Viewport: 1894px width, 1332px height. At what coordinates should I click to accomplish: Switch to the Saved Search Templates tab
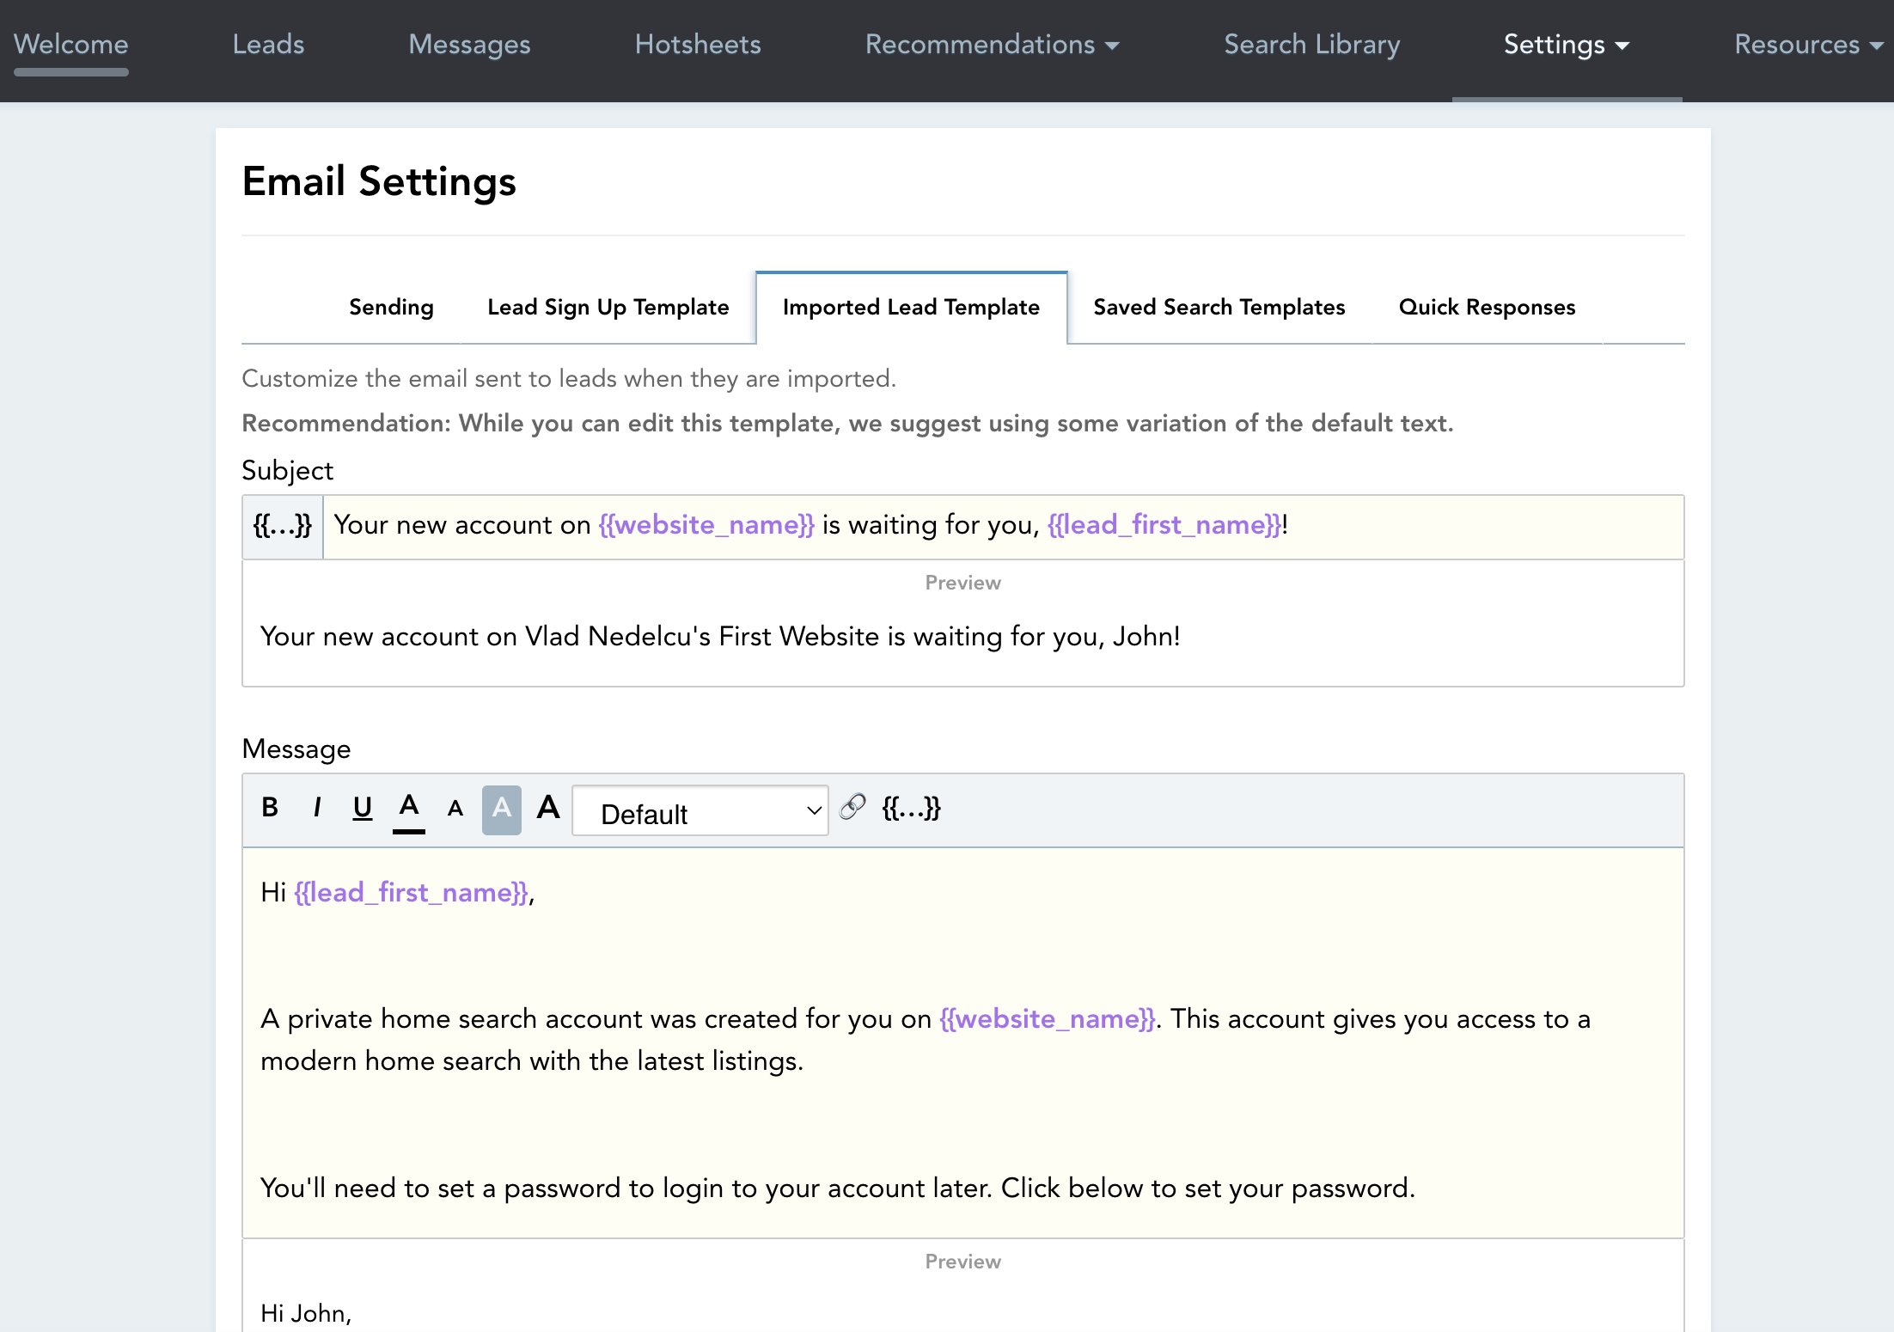(1219, 307)
